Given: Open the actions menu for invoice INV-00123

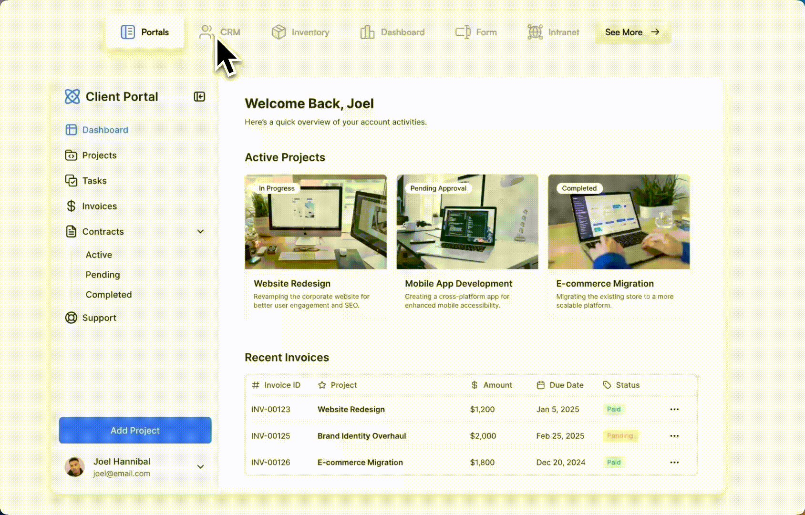Looking at the screenshot, I should point(674,409).
